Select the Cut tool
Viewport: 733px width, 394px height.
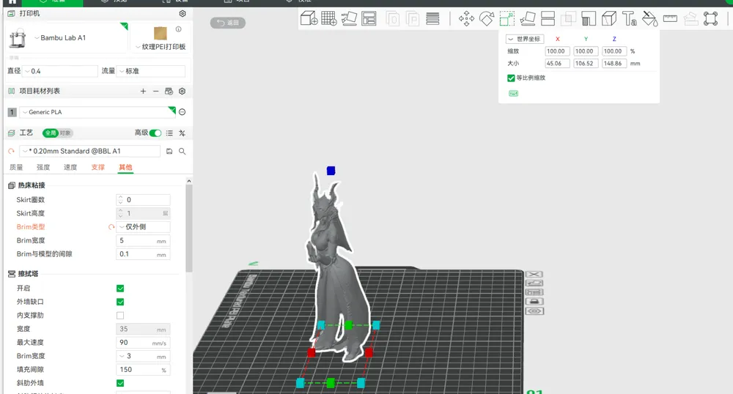click(x=548, y=18)
